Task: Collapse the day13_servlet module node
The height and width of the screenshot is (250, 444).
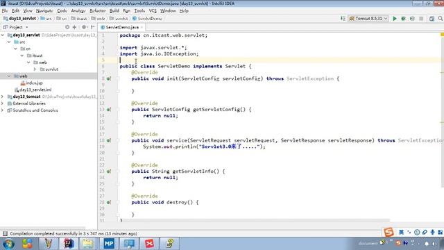Action: [3, 35]
